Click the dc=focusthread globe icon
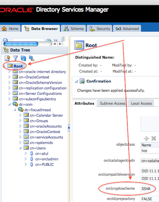Viewport: 159px width, 202px height. (x=20, y=110)
